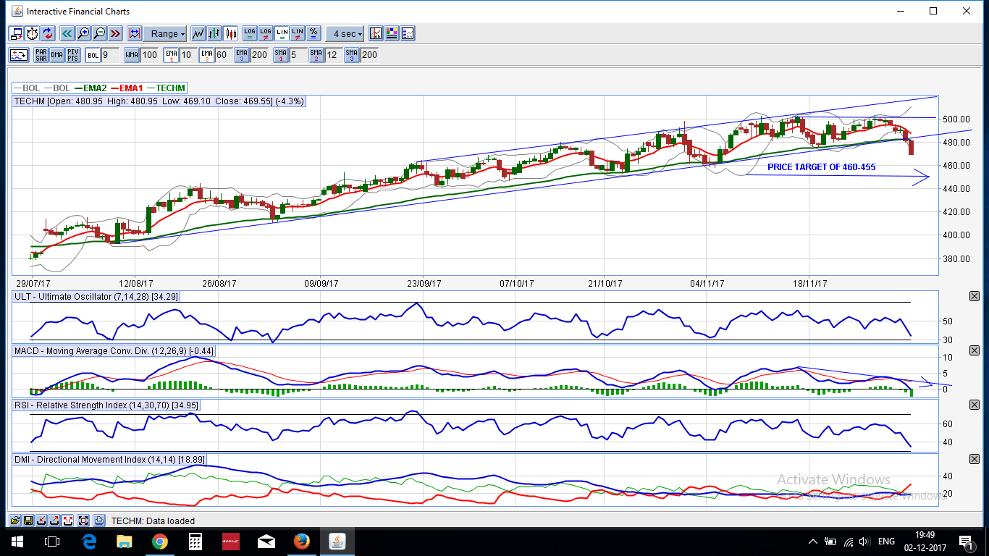Switch to OHLC bar chart style
The height and width of the screenshot is (556, 989).
pyautogui.click(x=214, y=33)
